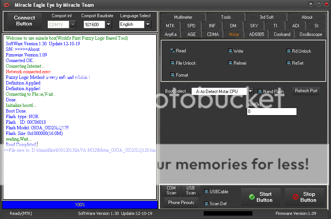Open the 3rd Soft tab
The image size is (331, 219).
266,17
